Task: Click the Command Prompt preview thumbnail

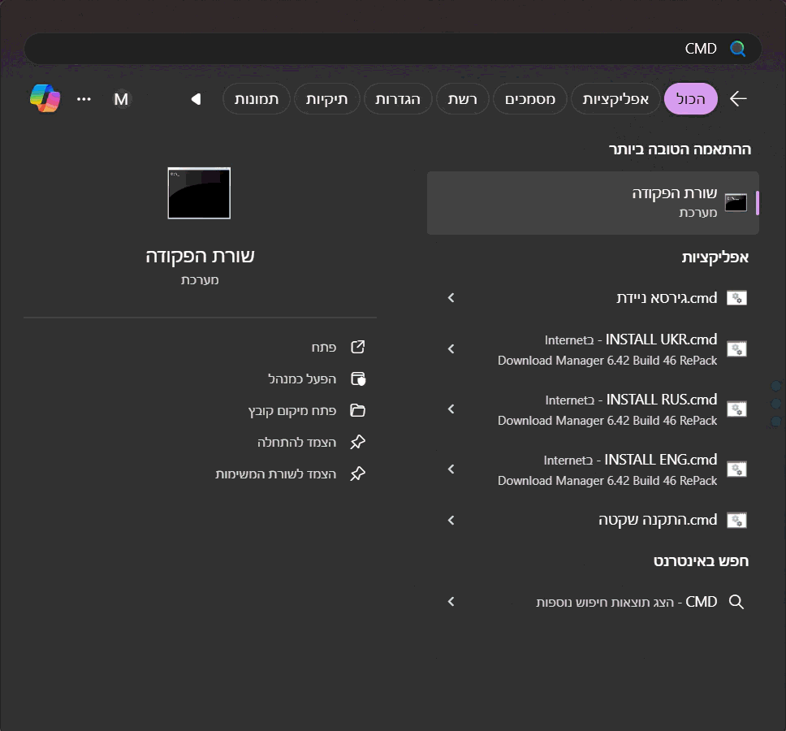Action: click(x=199, y=193)
